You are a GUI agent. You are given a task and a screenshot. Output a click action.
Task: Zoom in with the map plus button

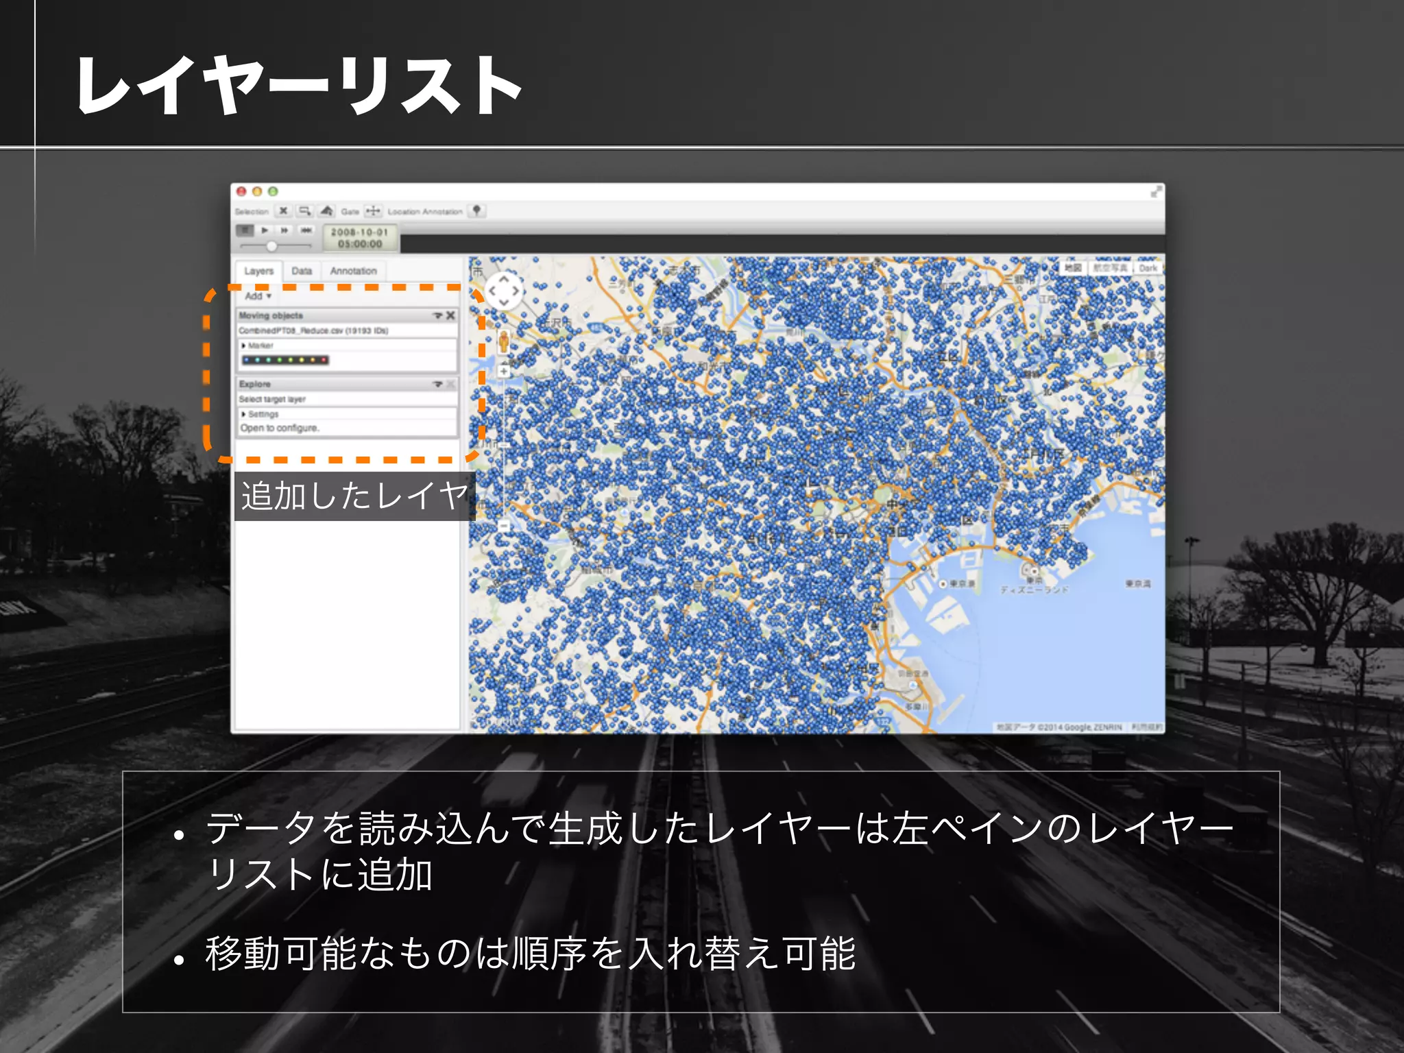pyautogui.click(x=504, y=371)
